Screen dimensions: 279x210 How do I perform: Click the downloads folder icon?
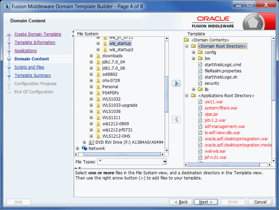pyautogui.click(x=98, y=56)
